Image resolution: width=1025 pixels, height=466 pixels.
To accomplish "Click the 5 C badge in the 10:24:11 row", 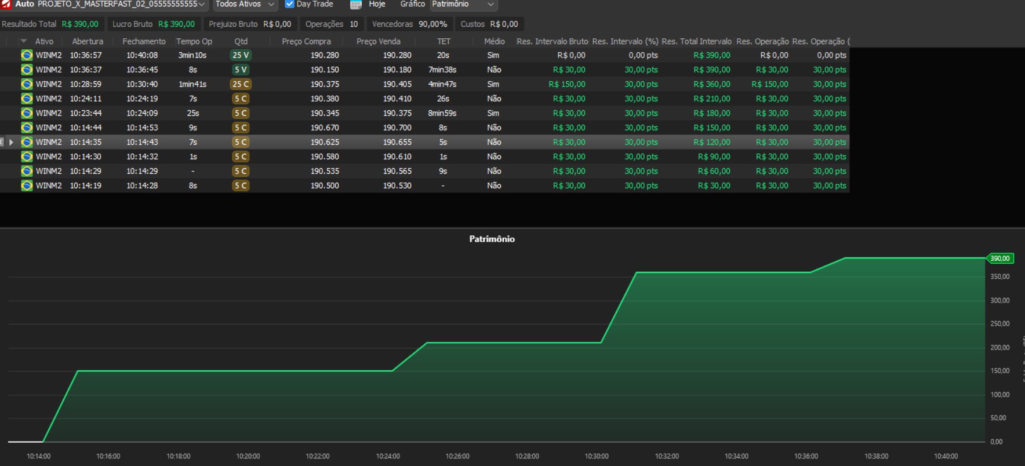I will 241,99.
